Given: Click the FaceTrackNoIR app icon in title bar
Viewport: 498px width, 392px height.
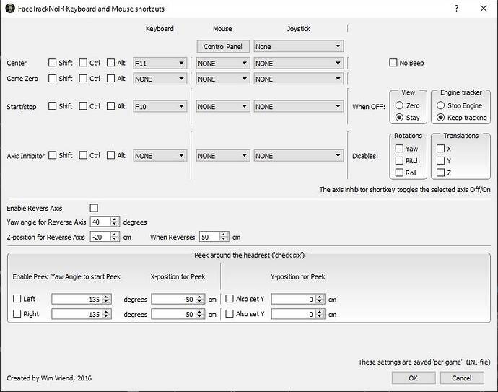Looking at the screenshot, I should 10,8.
